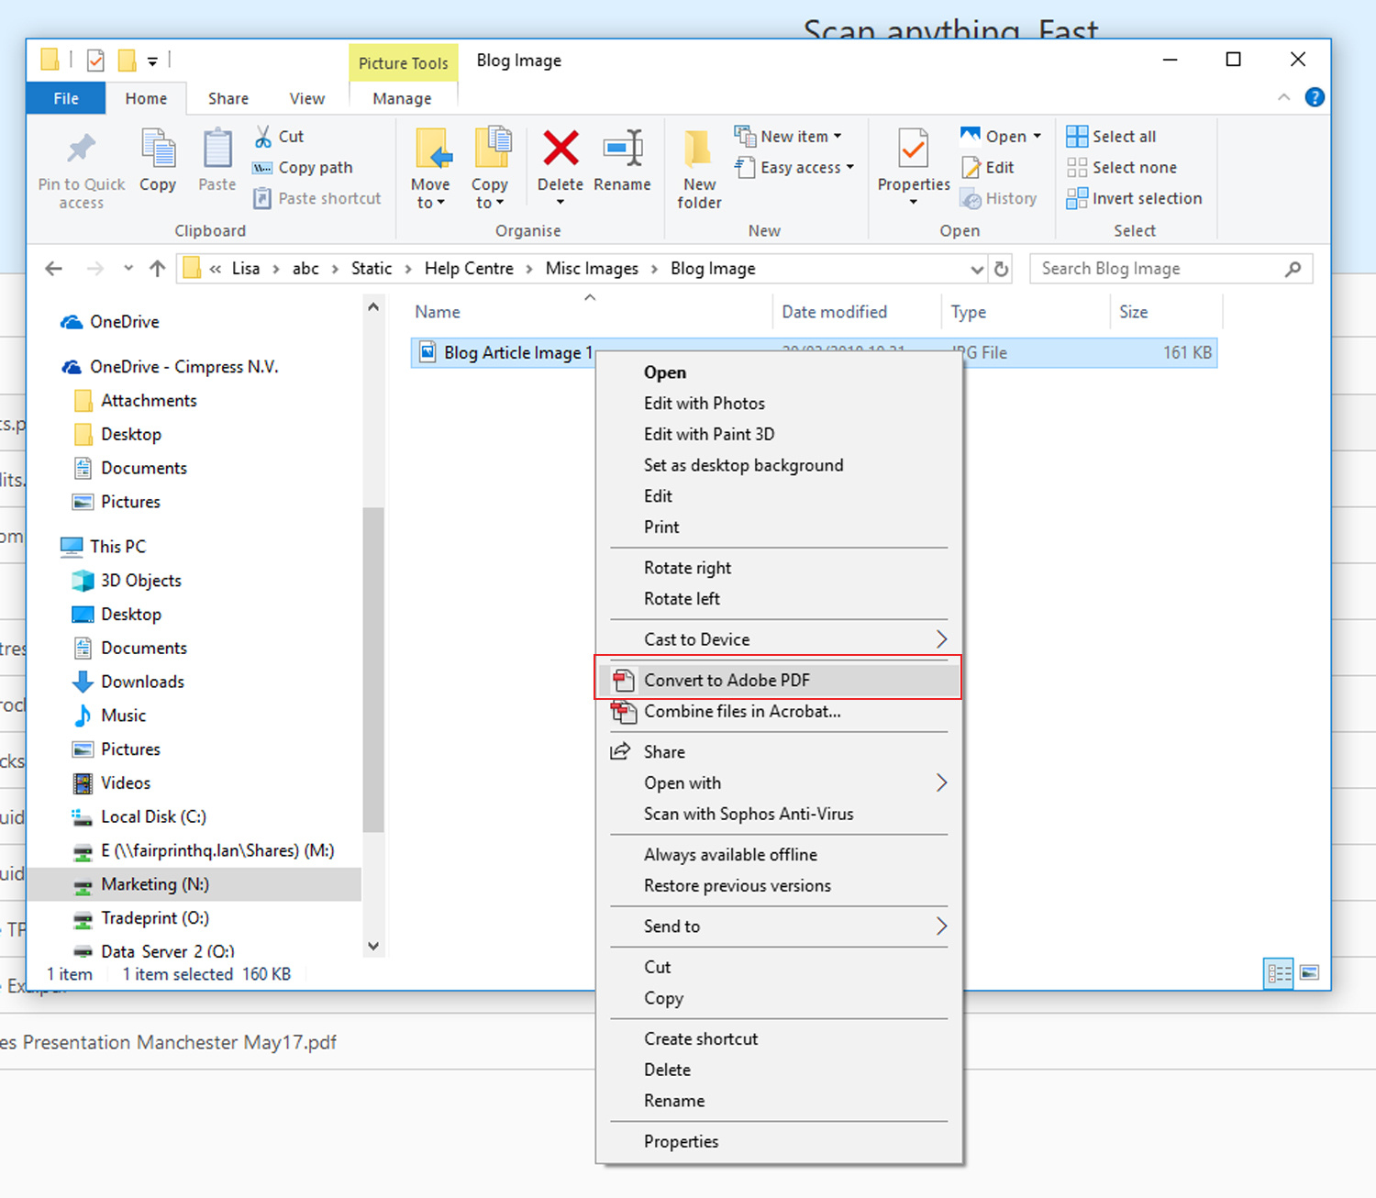Switch to large thumbnails view icon
The width and height of the screenshot is (1376, 1198).
pyautogui.click(x=1310, y=972)
